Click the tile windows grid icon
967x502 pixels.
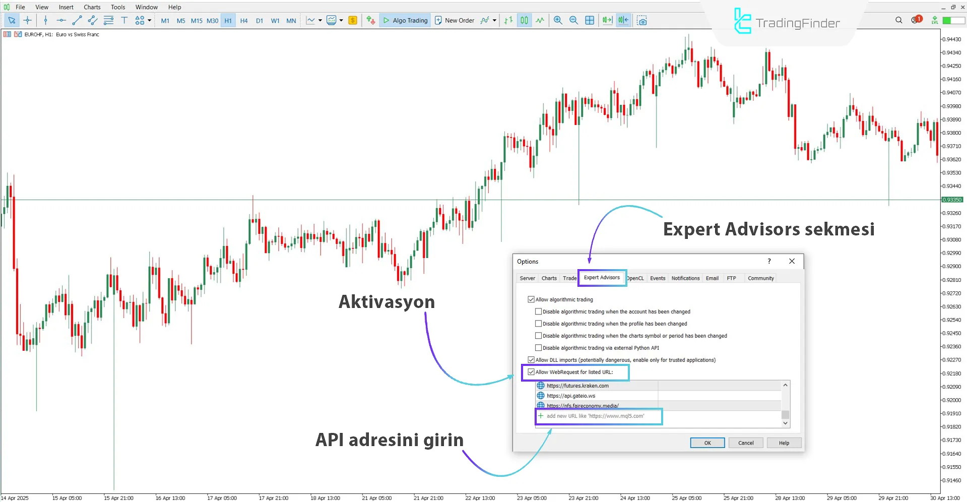coord(590,20)
